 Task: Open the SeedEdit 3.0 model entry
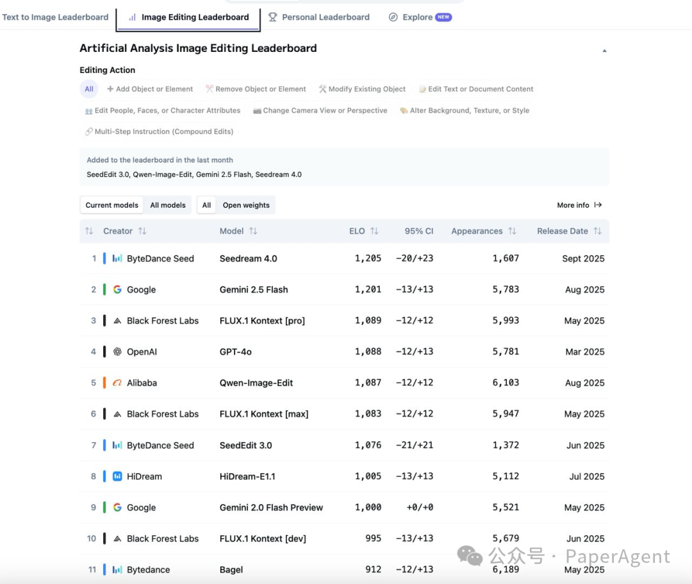(x=246, y=446)
